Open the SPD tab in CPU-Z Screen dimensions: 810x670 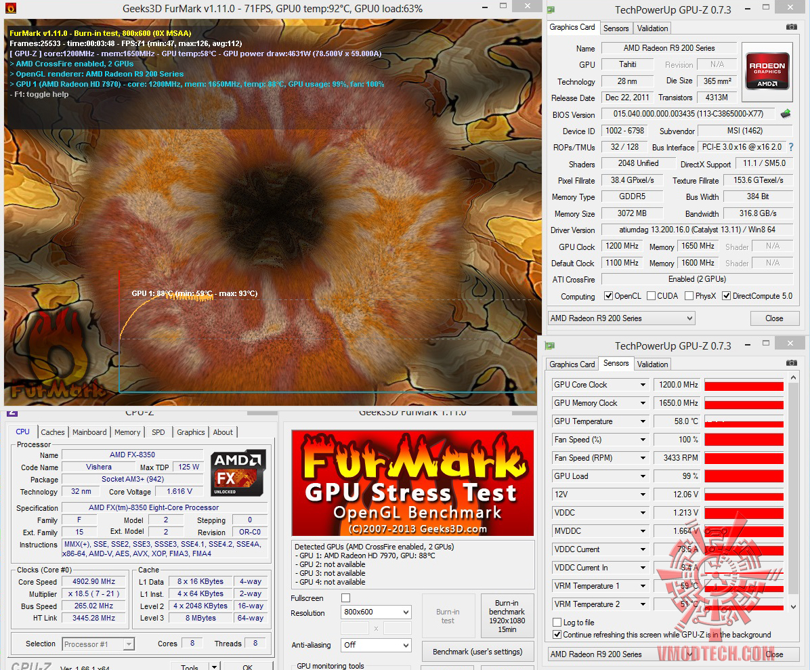pyautogui.click(x=158, y=432)
